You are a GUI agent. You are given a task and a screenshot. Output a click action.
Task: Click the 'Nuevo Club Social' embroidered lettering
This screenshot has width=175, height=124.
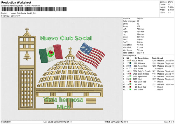66,38
